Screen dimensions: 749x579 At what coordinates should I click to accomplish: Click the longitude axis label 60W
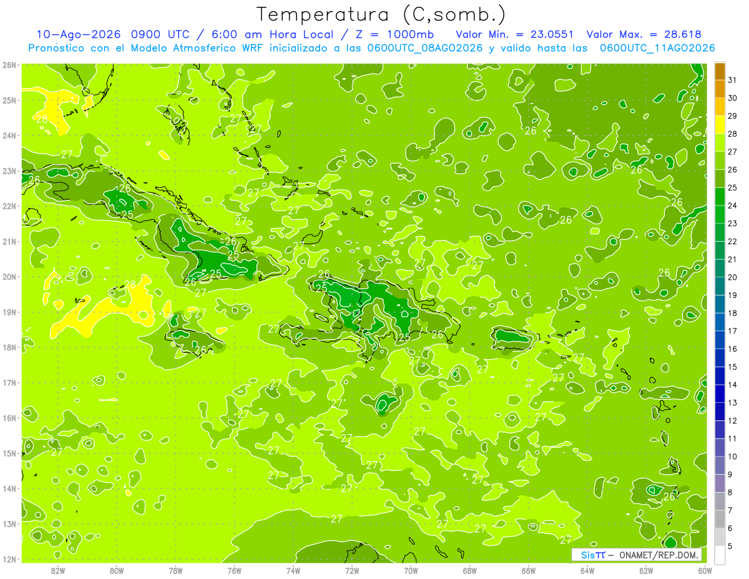(x=705, y=570)
